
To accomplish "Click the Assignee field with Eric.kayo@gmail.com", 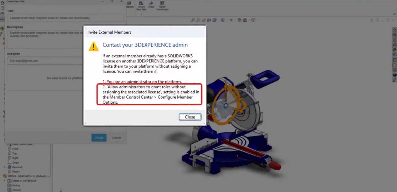I will [x=45, y=61].
